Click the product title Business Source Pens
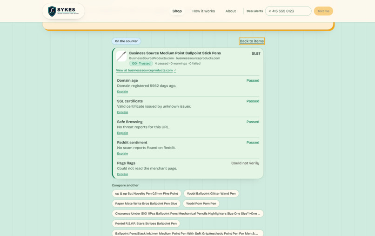375x236 pixels. click(x=175, y=53)
